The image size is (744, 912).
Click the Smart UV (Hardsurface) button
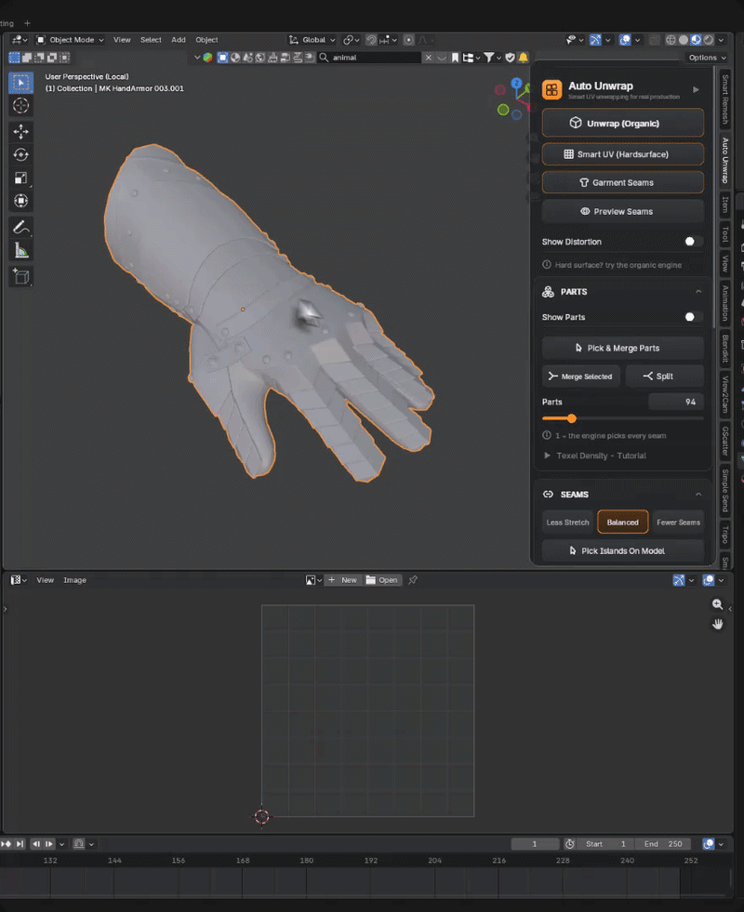tap(622, 154)
